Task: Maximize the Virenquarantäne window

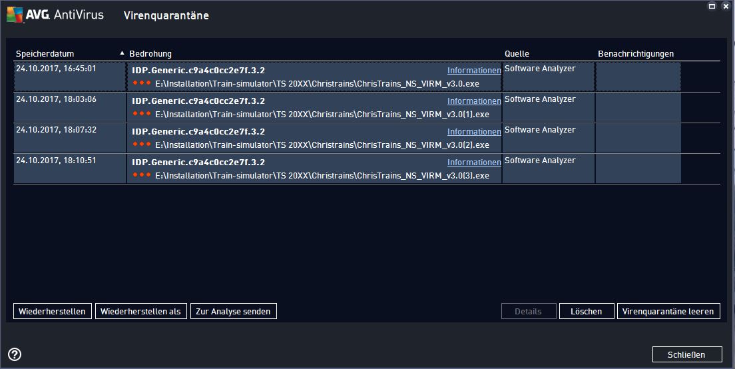Action: point(712,6)
